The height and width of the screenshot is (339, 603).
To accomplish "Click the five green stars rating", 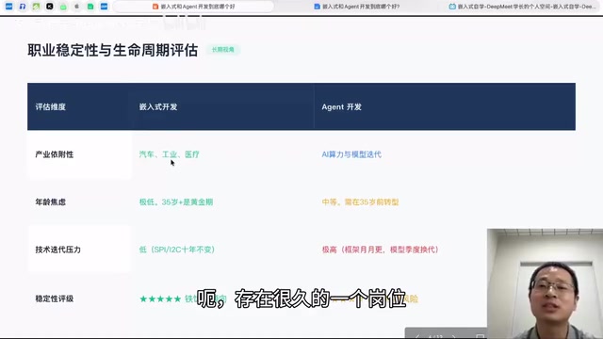I will 160,299.
